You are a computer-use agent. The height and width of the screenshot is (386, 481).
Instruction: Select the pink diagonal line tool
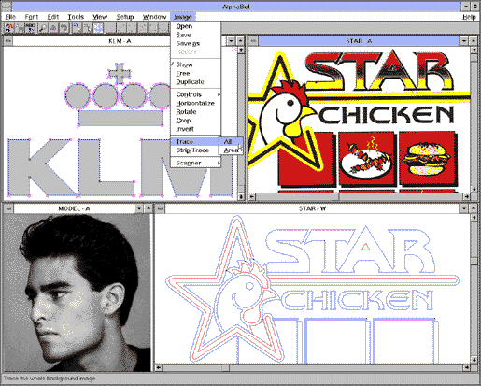point(110,28)
